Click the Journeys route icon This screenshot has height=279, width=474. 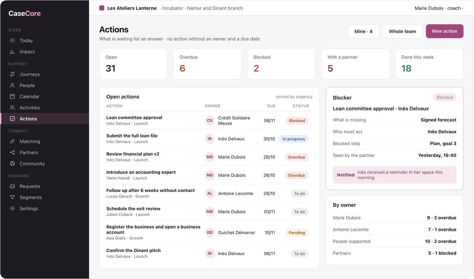12,74
